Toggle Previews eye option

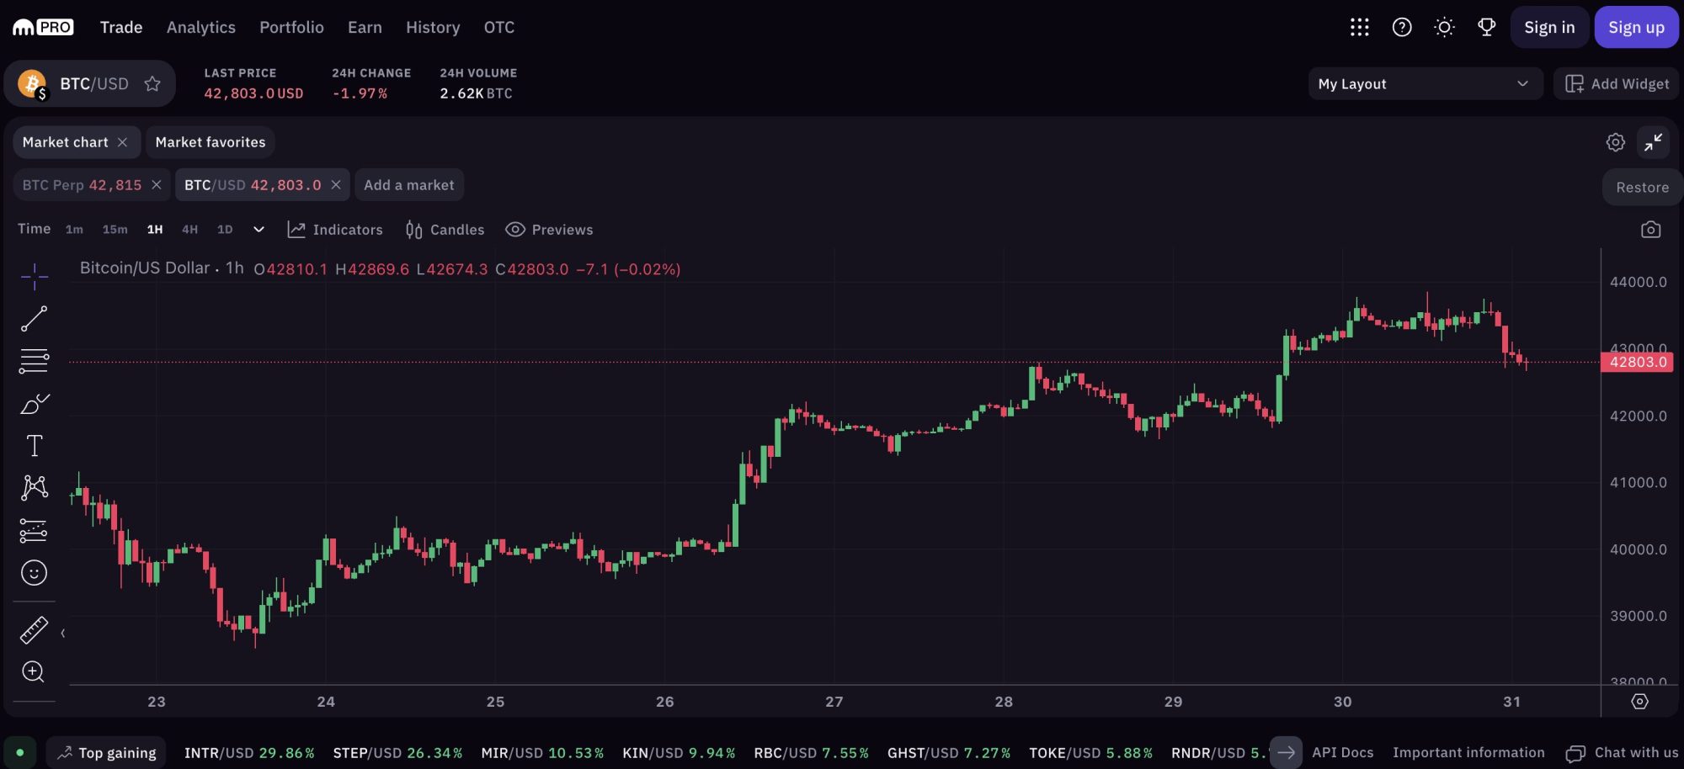[549, 230]
